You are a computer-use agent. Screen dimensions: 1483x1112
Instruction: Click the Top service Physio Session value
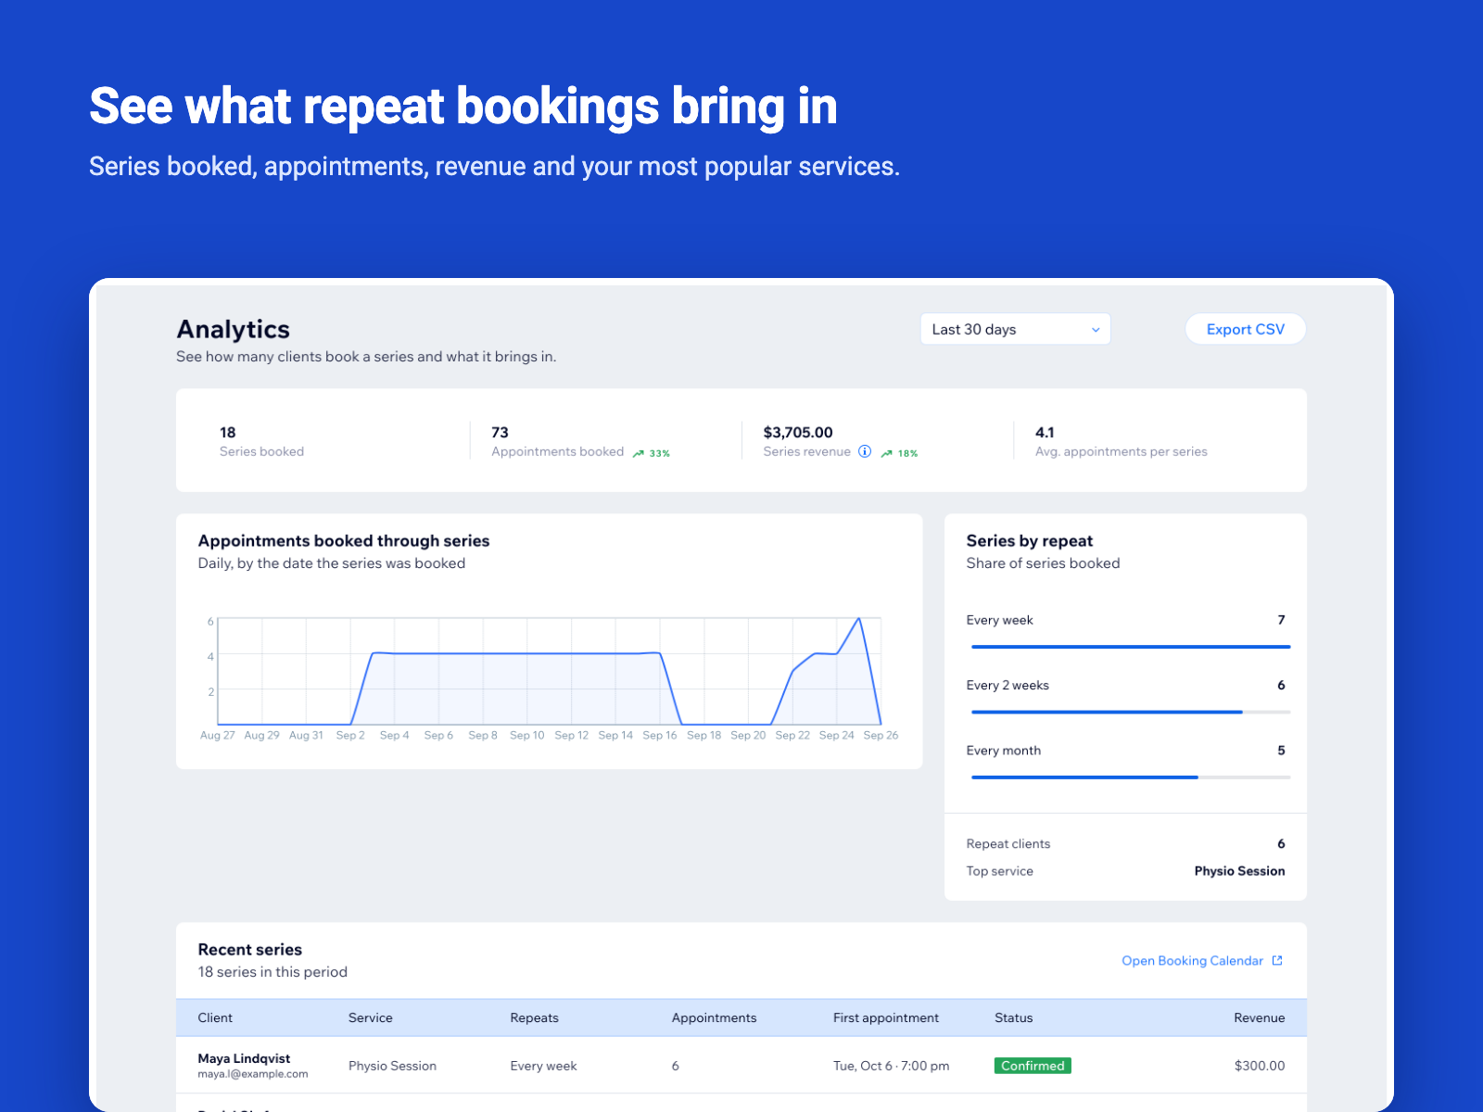point(1239,871)
